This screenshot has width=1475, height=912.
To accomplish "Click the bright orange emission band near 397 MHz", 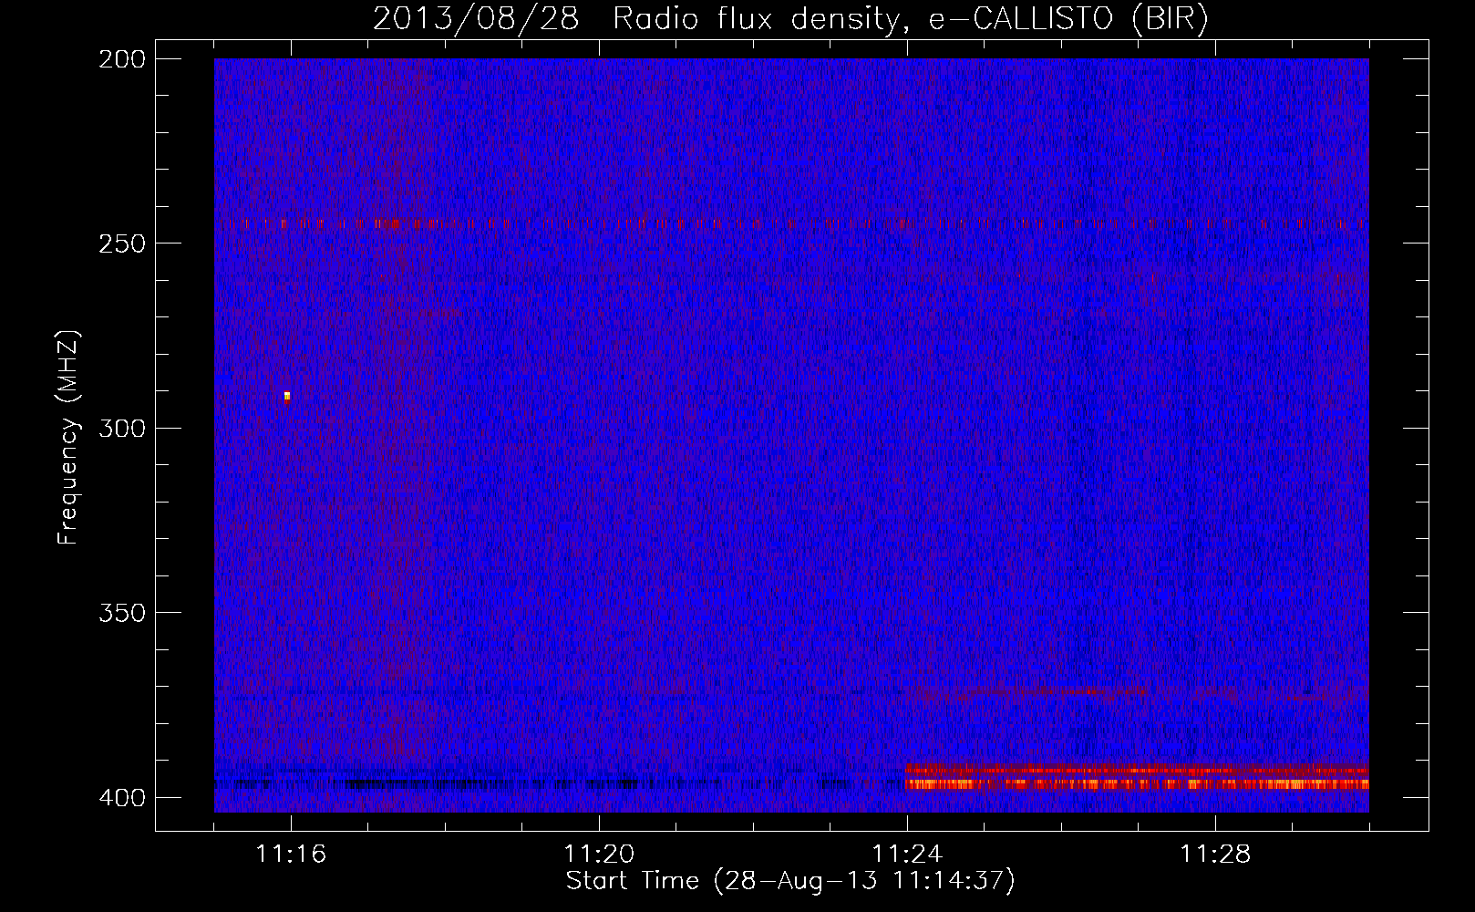I will [x=1137, y=783].
